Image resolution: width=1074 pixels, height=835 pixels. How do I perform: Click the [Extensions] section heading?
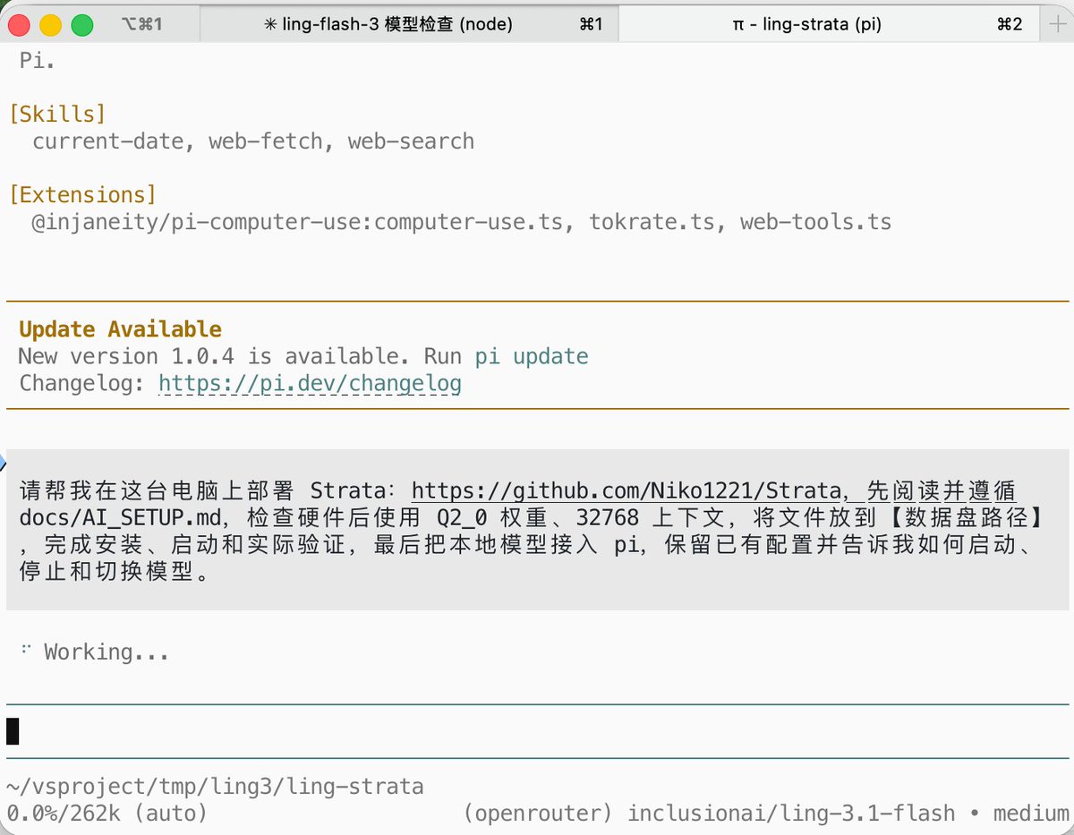point(82,195)
